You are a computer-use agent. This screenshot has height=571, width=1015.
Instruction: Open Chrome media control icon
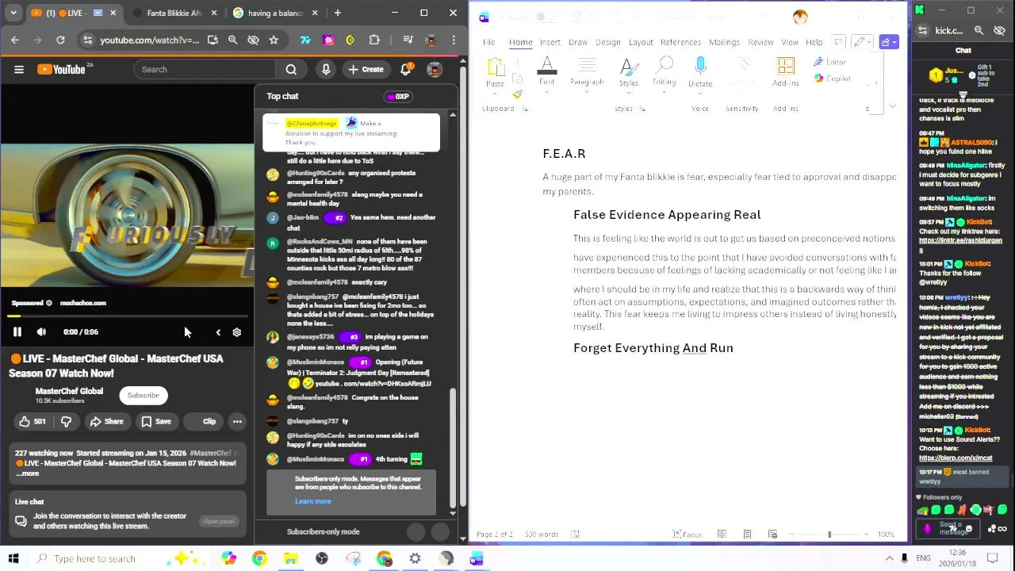tap(408, 40)
